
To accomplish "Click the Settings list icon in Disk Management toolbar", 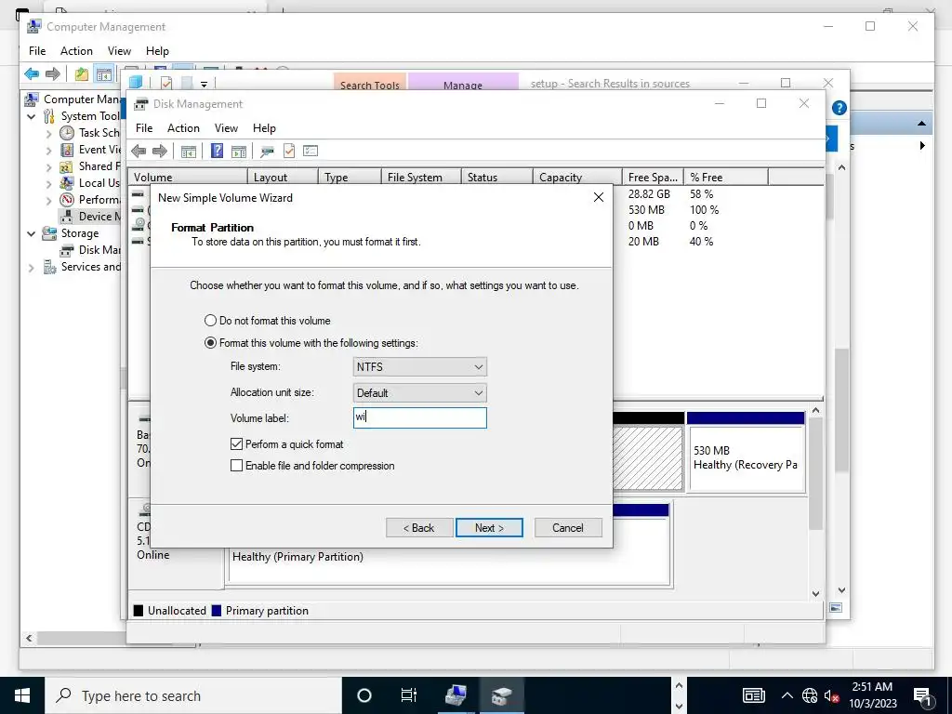I will click(x=311, y=151).
